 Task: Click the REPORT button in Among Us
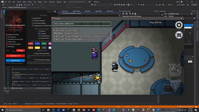click(175, 70)
